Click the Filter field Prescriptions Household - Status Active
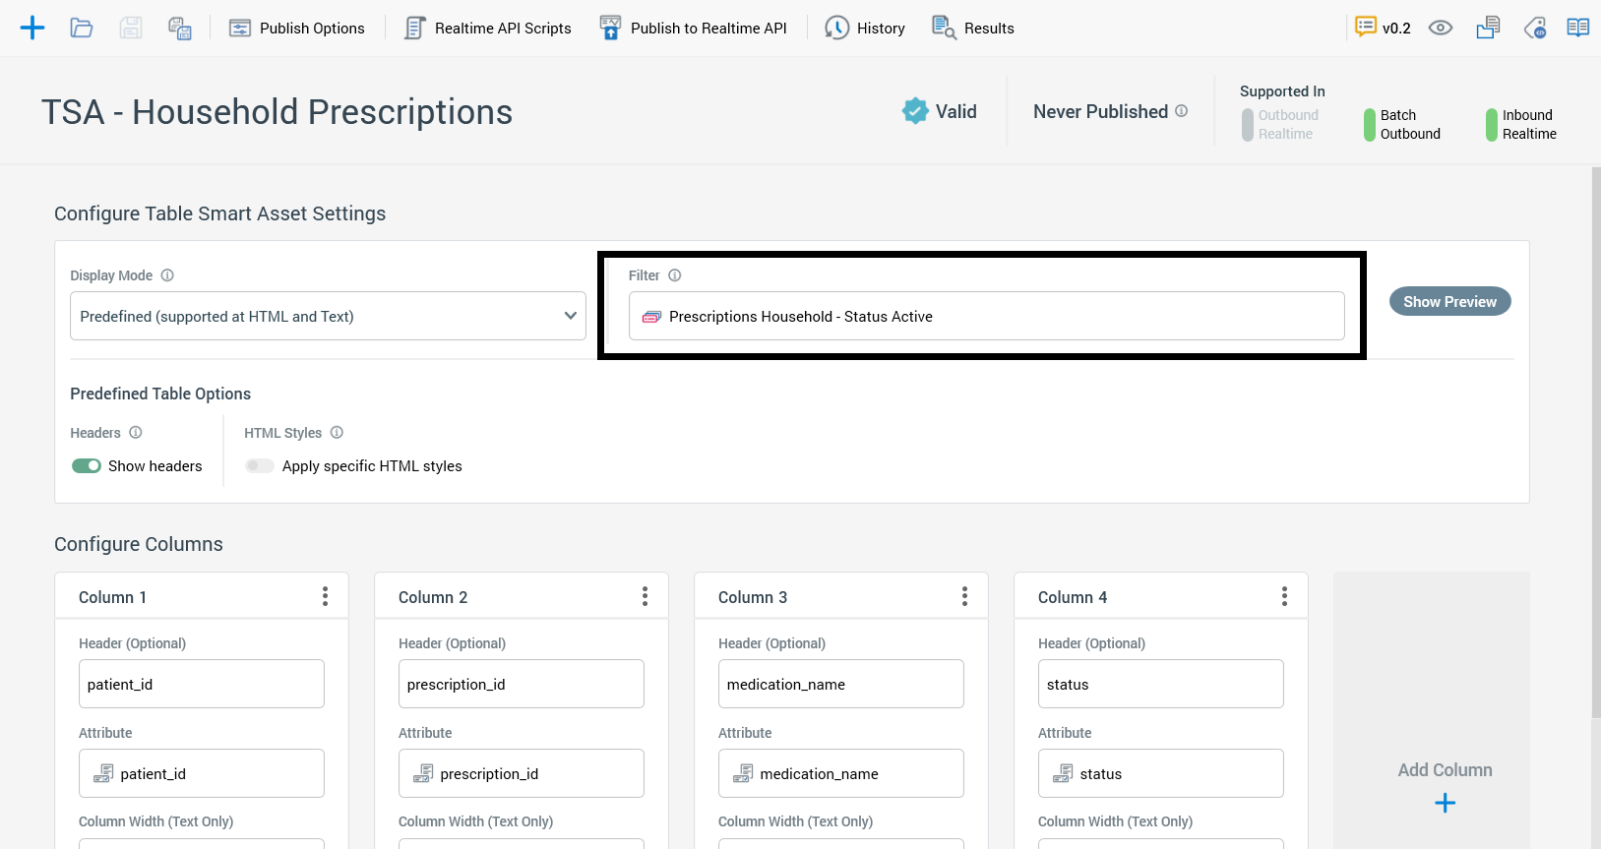Screen dimensions: 1601x849 (x=986, y=316)
